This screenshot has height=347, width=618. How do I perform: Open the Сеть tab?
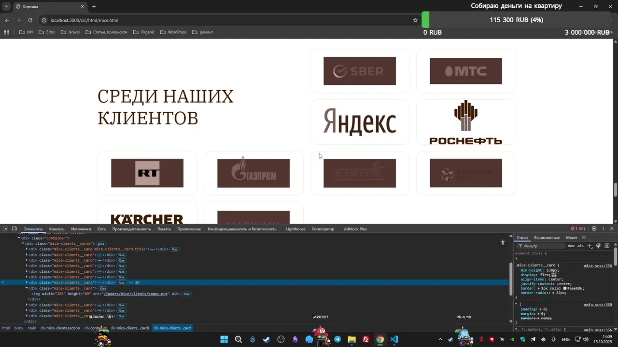101,229
